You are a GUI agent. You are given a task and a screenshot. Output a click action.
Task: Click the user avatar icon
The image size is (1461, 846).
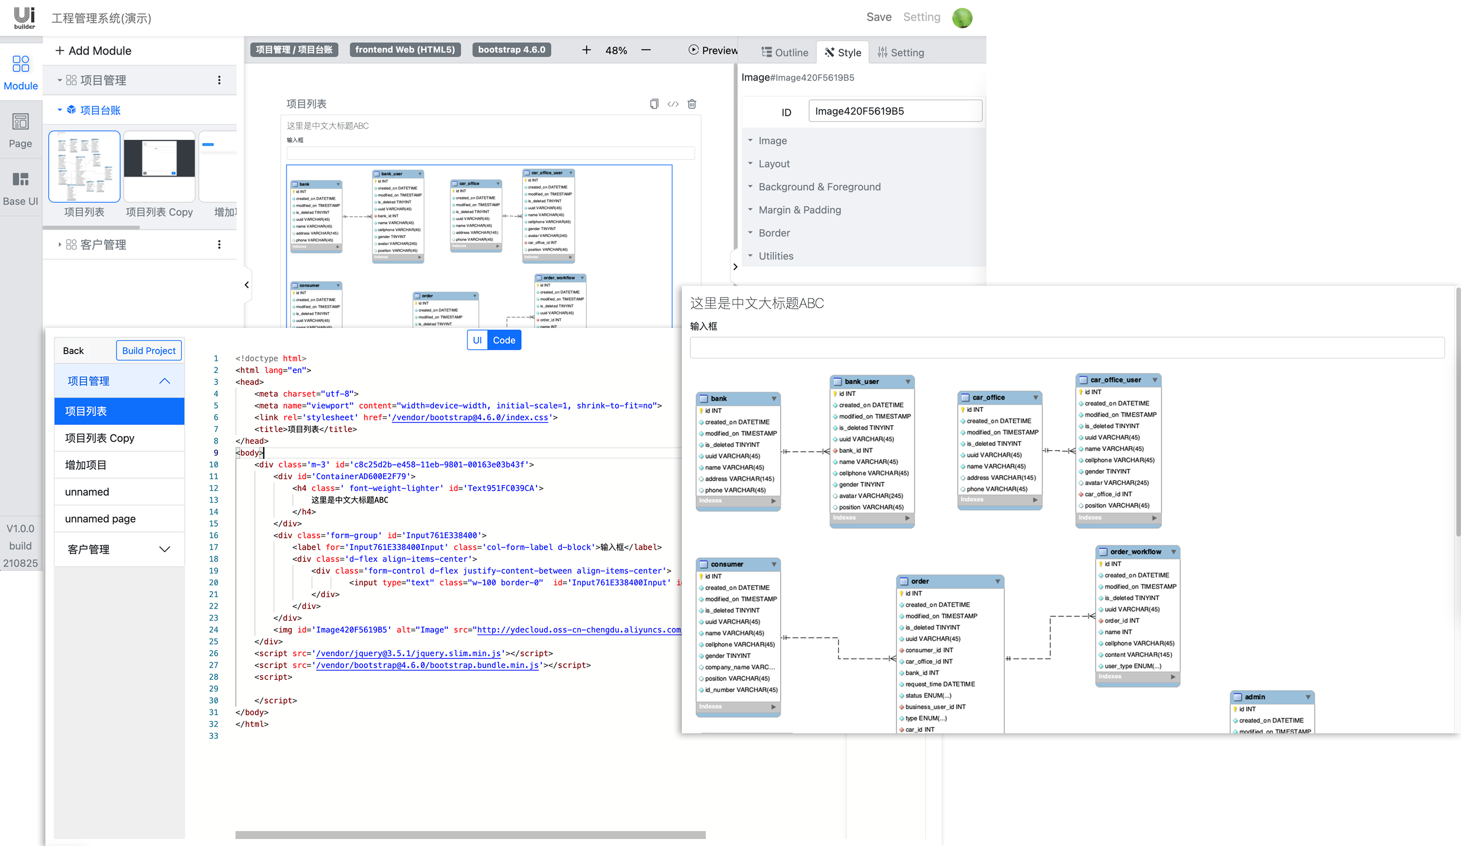tap(962, 18)
